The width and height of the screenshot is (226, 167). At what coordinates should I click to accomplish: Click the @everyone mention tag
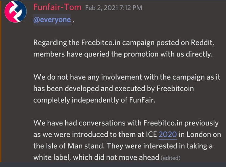[52, 20]
